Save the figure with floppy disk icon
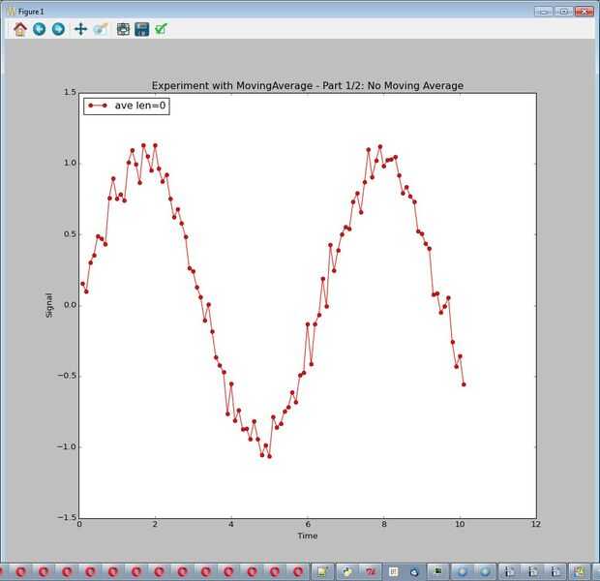 142,29
